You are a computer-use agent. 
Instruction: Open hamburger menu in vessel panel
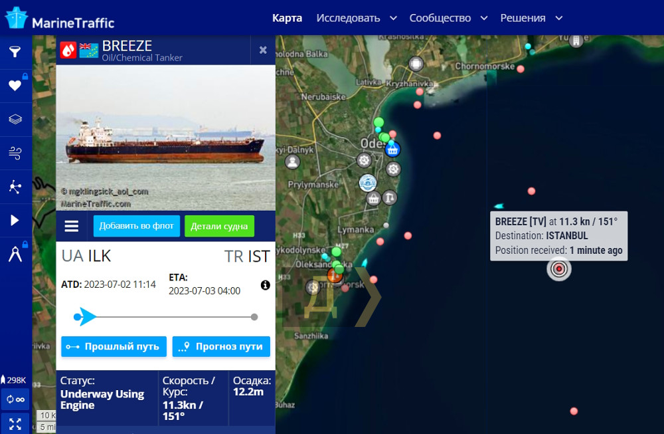(72, 226)
